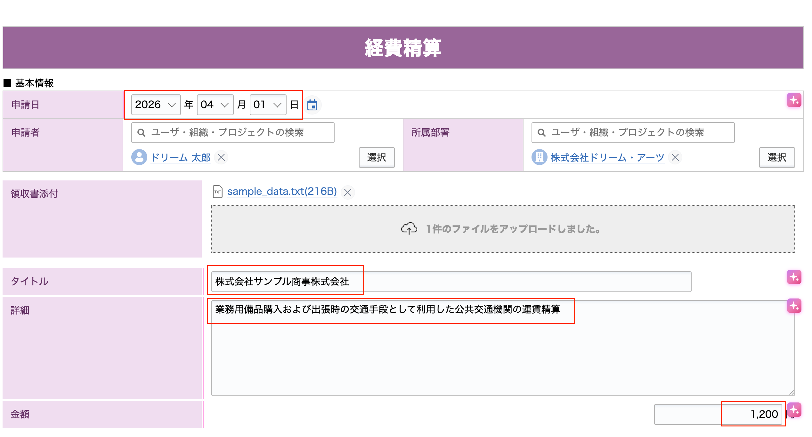Focus the 申請者 user search field
Screen dimensions: 812x437
tap(233, 132)
